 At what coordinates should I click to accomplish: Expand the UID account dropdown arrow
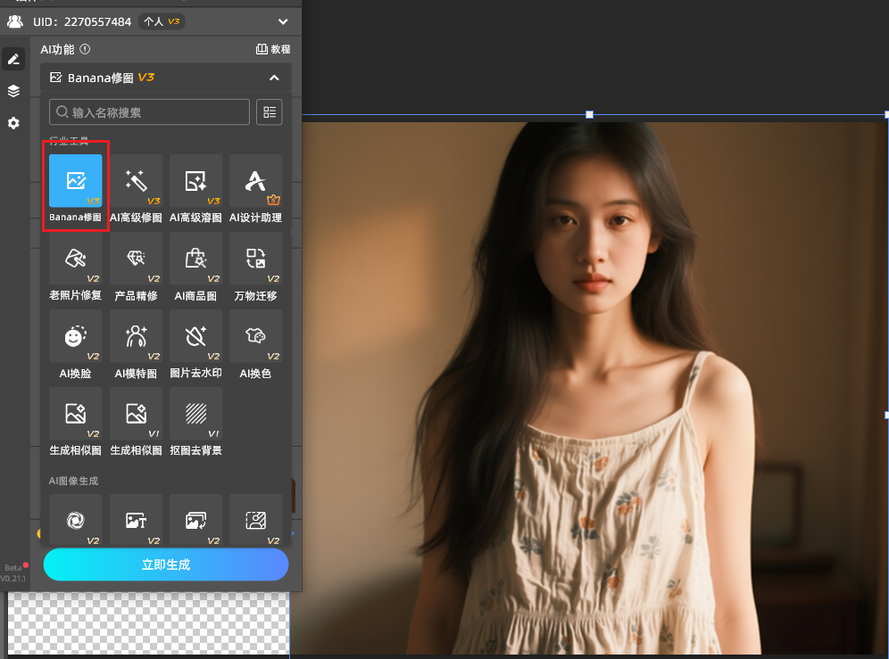pos(283,21)
